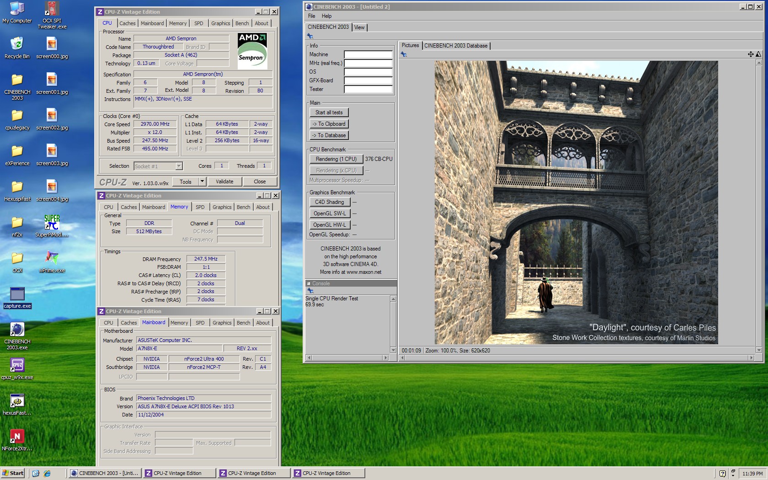Open cpuzlegacy folder icon
768x480 pixels.
click(x=17, y=119)
